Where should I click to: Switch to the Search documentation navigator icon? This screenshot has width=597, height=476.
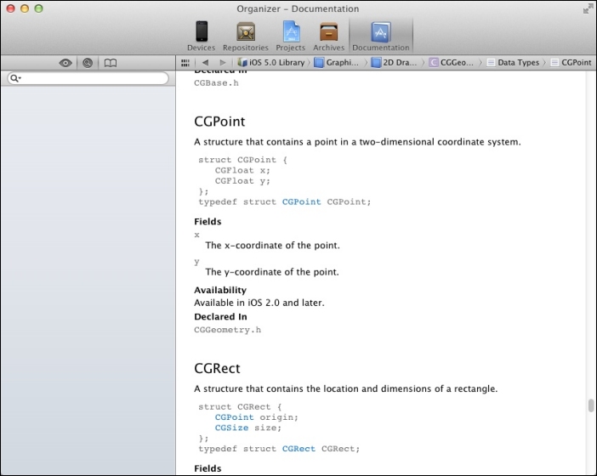88,63
